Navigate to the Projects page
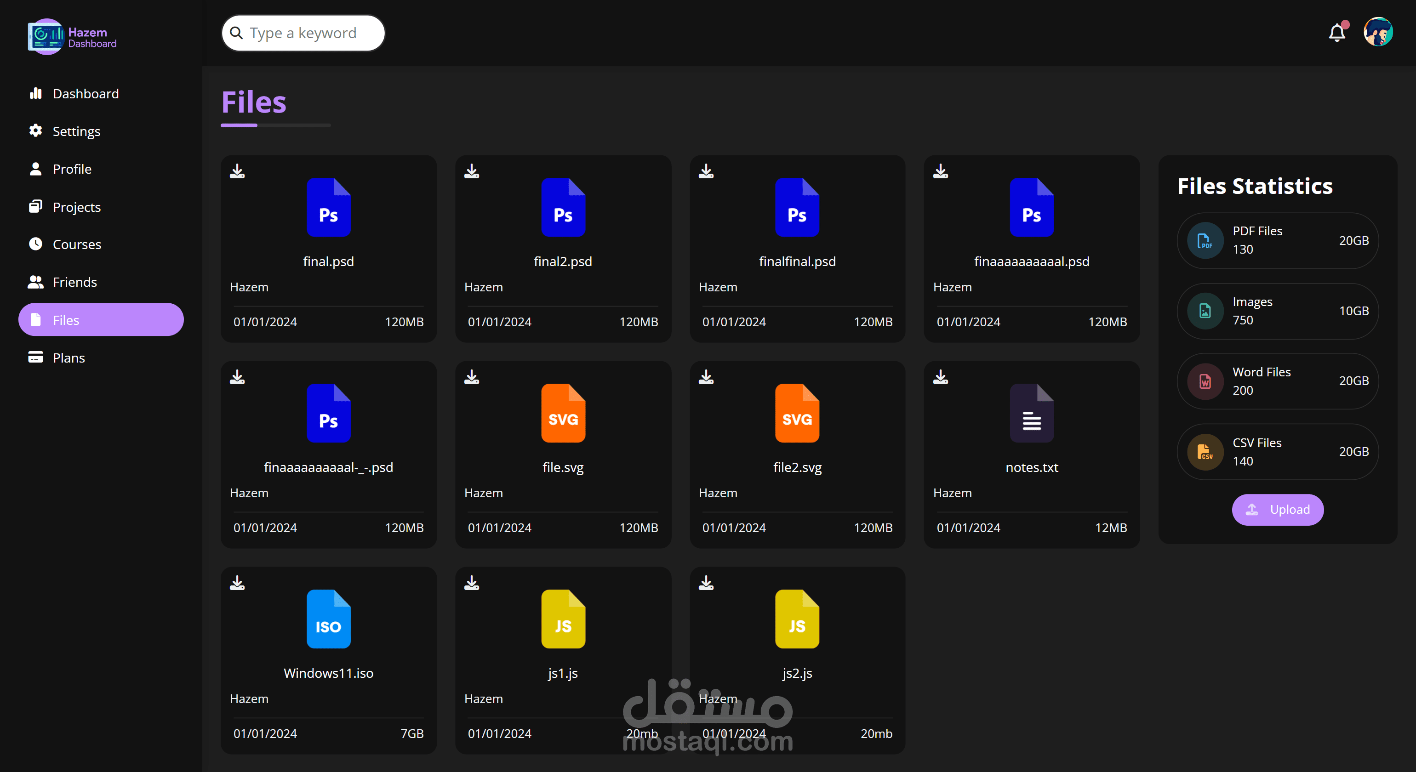 pos(76,207)
